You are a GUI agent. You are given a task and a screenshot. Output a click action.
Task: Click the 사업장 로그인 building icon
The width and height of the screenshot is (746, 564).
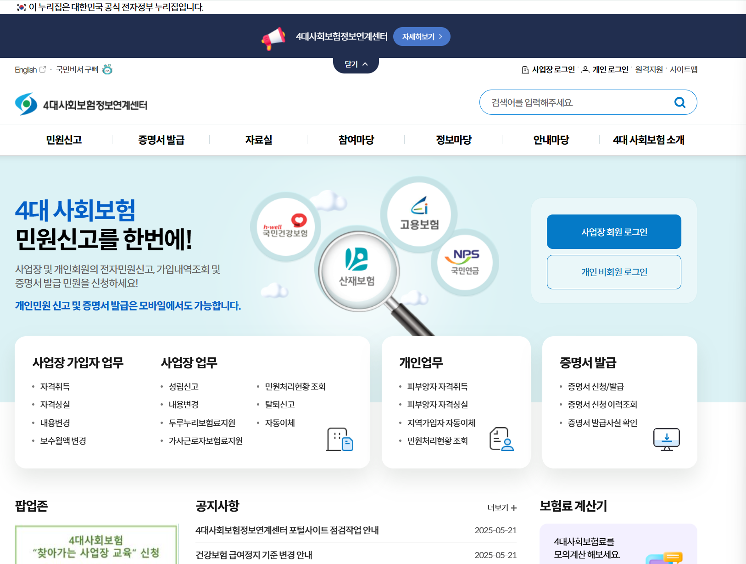tap(525, 70)
